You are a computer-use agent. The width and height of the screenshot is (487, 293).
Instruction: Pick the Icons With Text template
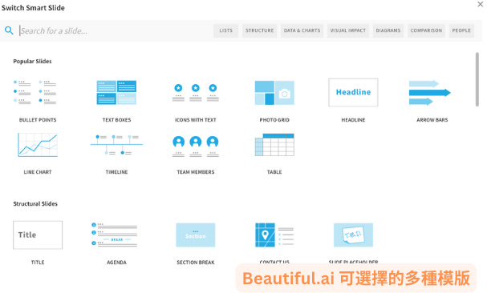195,92
